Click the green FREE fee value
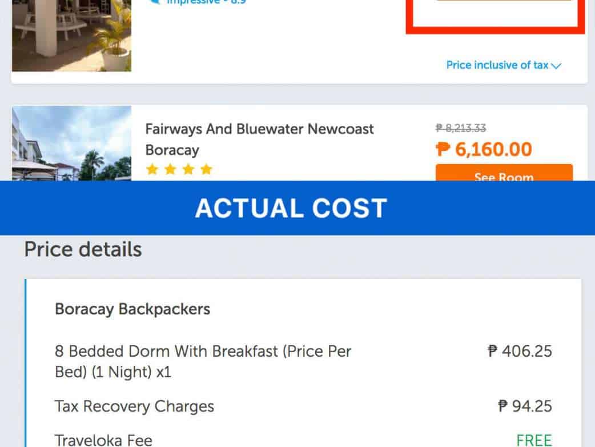 [534, 440]
